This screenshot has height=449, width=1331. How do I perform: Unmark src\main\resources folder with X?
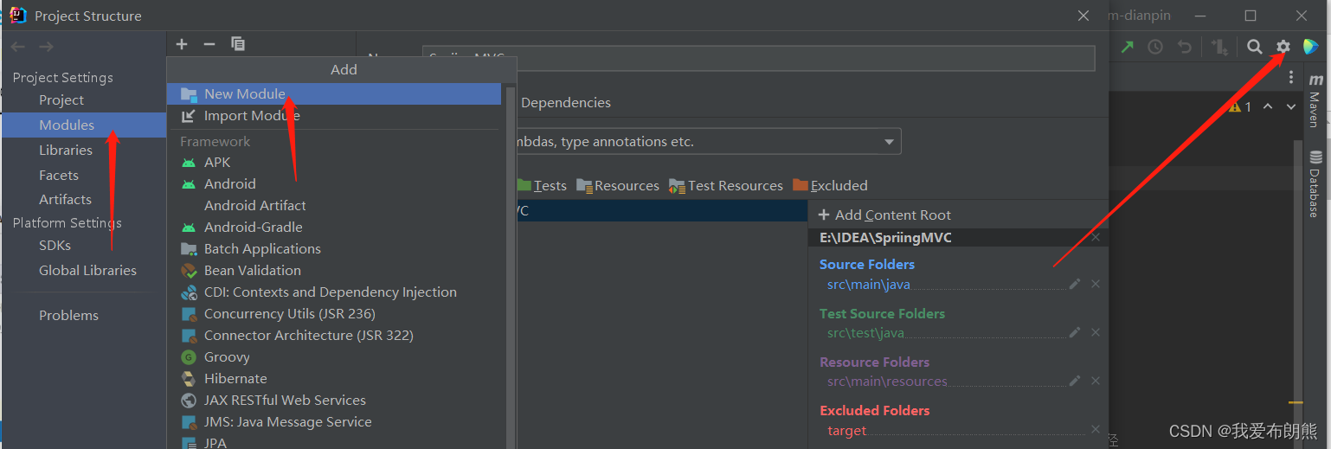coord(1096,381)
